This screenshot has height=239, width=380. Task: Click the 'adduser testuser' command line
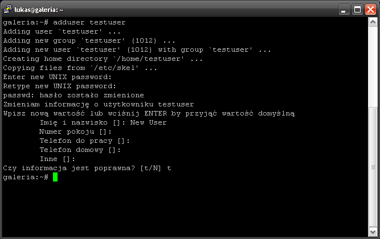[x=64, y=22]
